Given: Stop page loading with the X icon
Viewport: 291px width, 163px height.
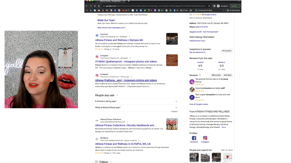Looking at the screenshot, I should (x=94, y=6).
